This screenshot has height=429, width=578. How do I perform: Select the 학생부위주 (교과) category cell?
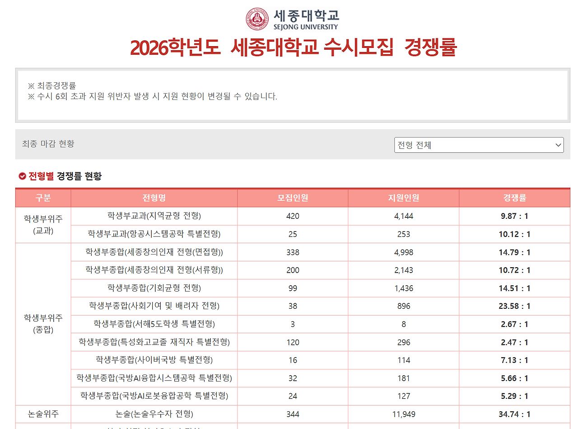(43, 225)
